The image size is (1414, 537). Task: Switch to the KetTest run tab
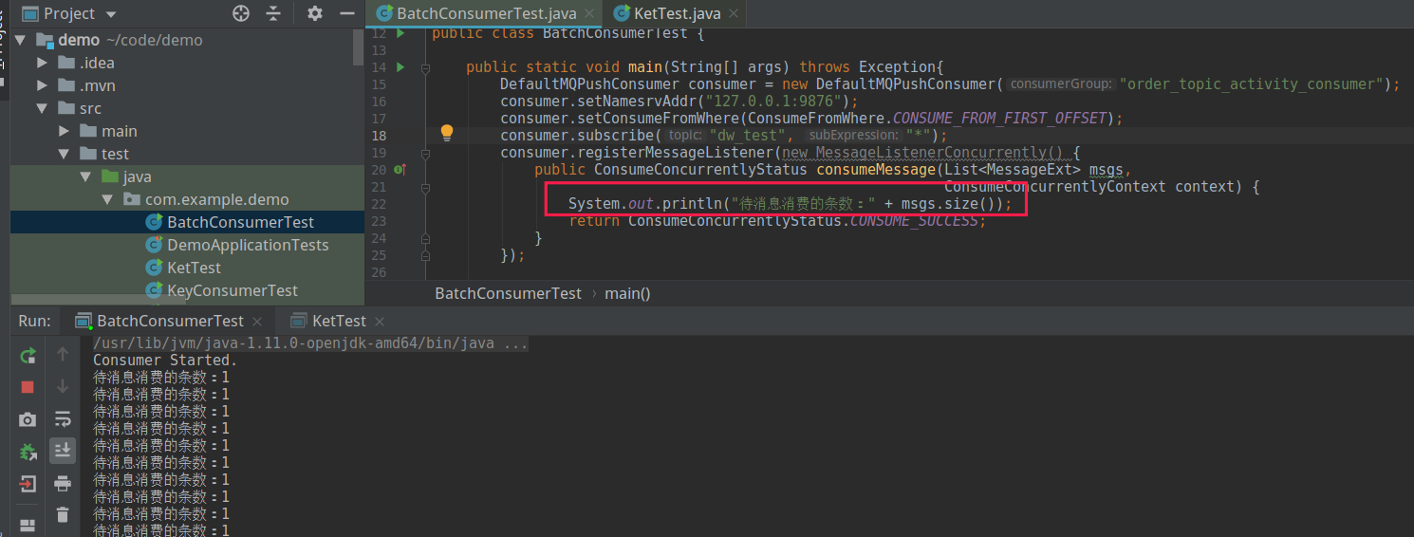pos(338,321)
